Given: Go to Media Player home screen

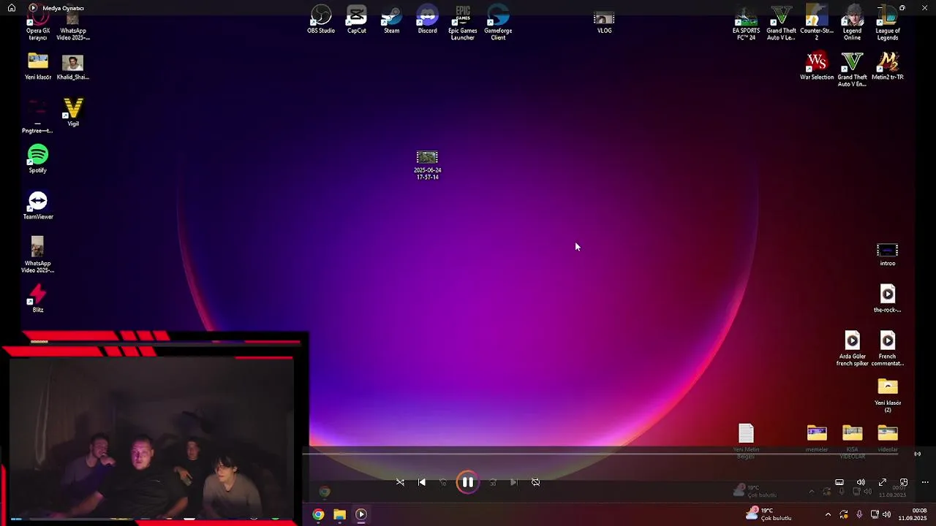Looking at the screenshot, I should (x=12, y=8).
